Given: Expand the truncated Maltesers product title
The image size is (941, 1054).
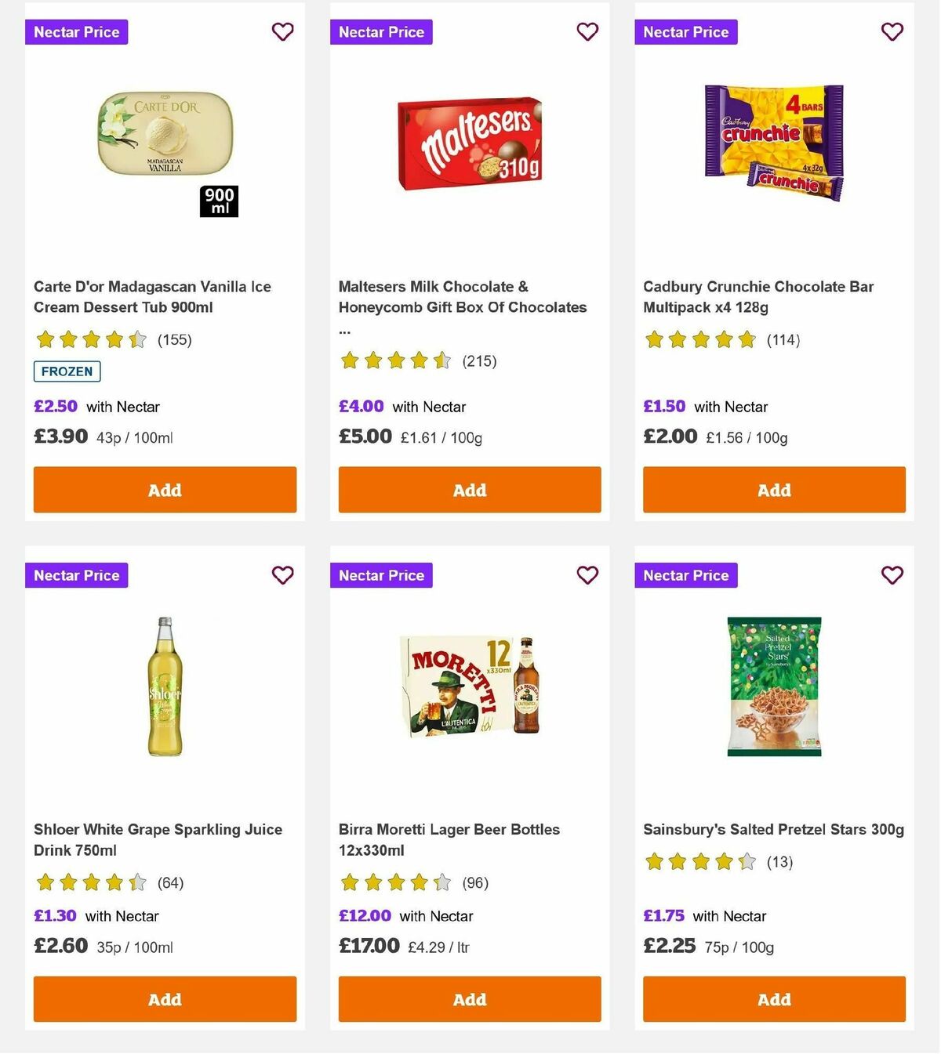Looking at the screenshot, I should [462, 307].
